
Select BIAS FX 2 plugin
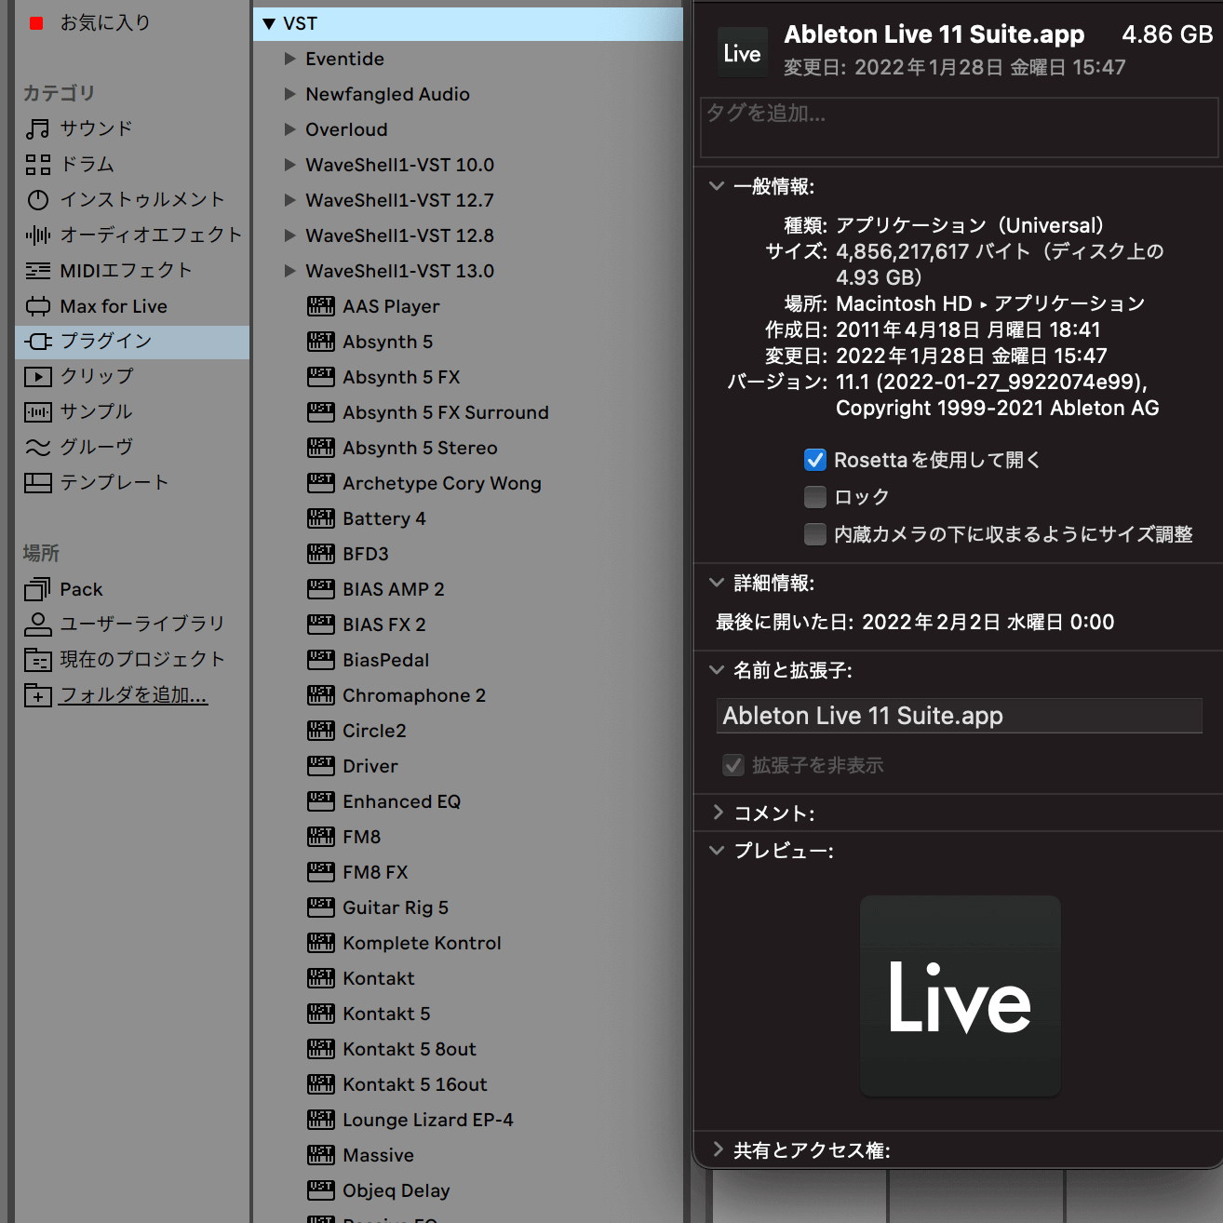pyautogui.click(x=383, y=625)
